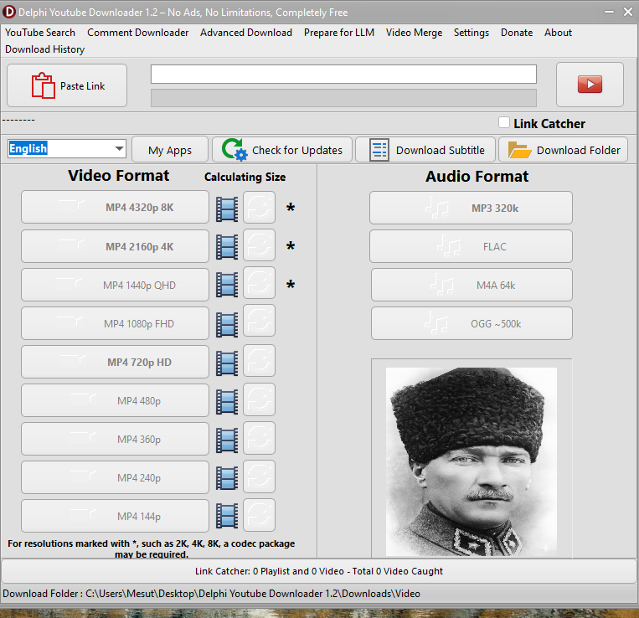The image size is (639, 618).
Task: Select the MP4 480p format button
Action: pos(115,400)
